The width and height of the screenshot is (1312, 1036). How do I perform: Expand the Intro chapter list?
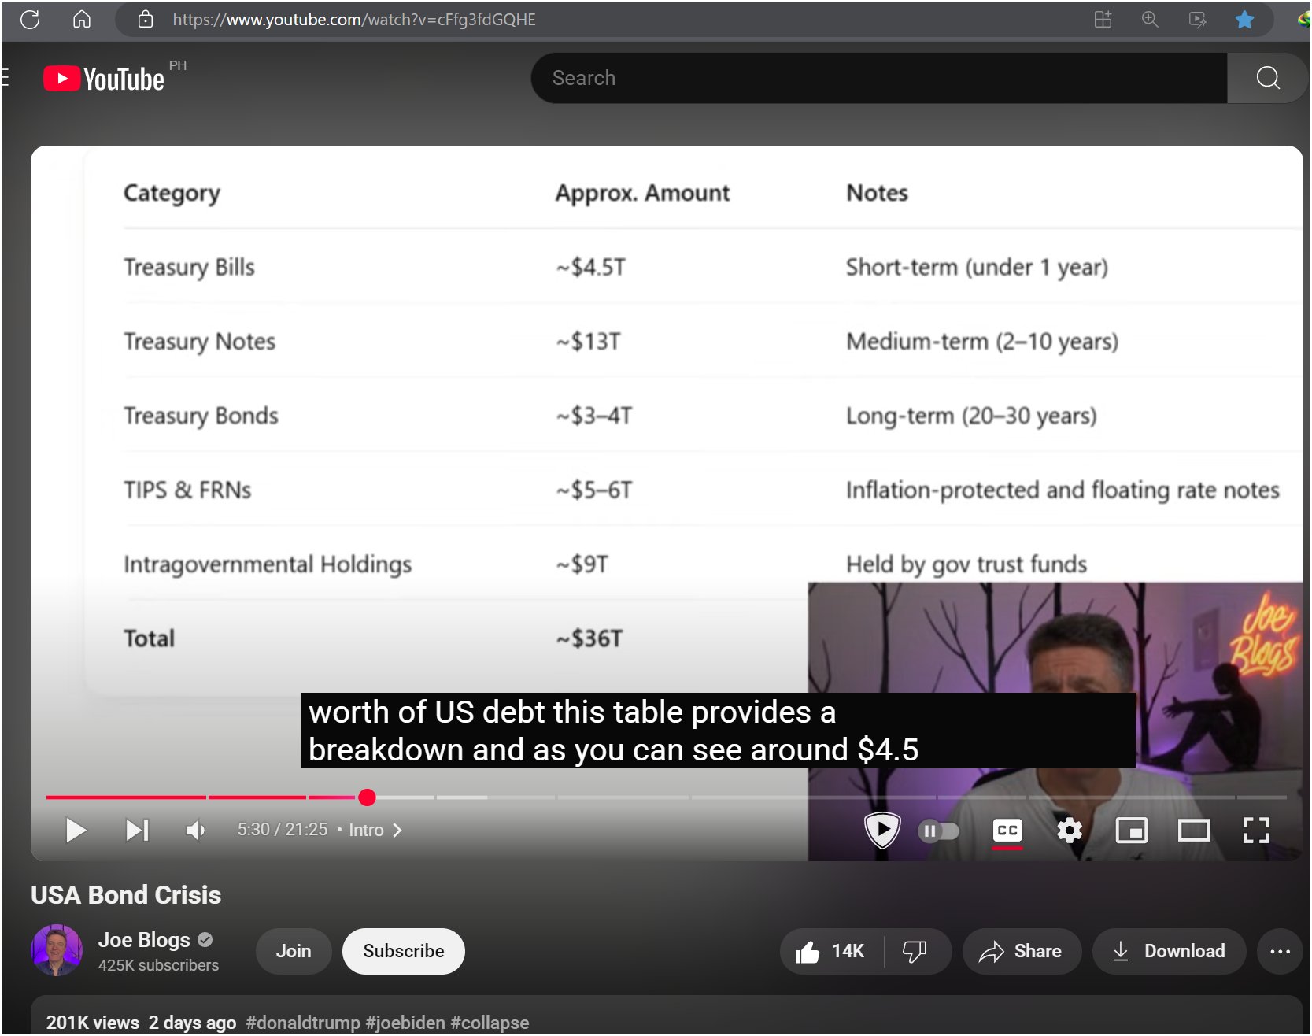point(375,830)
